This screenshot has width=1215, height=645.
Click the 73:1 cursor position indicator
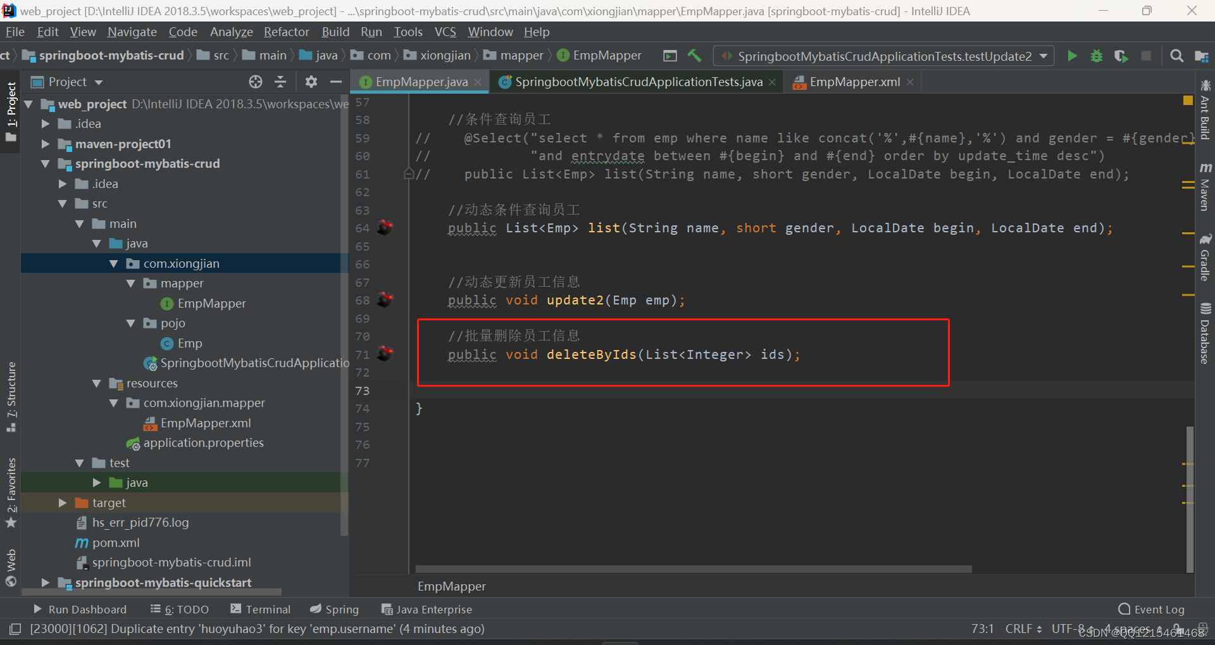982,629
